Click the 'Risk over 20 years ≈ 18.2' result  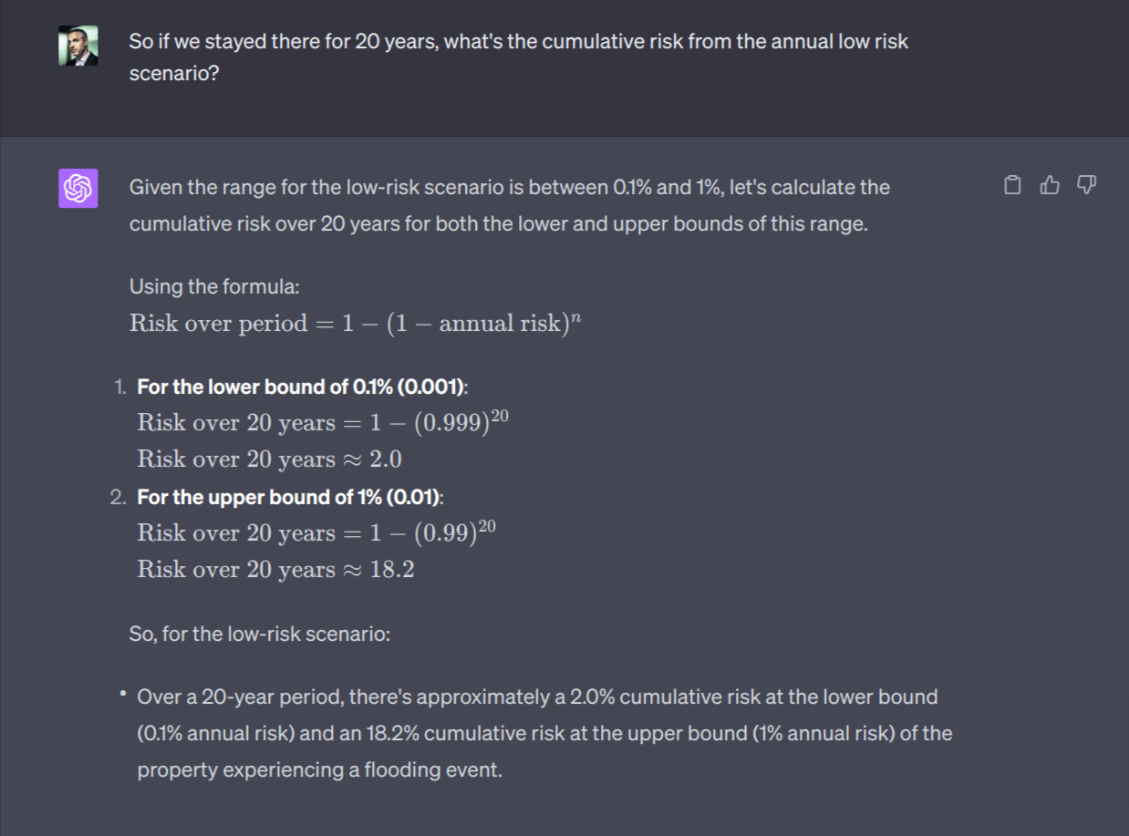point(275,570)
